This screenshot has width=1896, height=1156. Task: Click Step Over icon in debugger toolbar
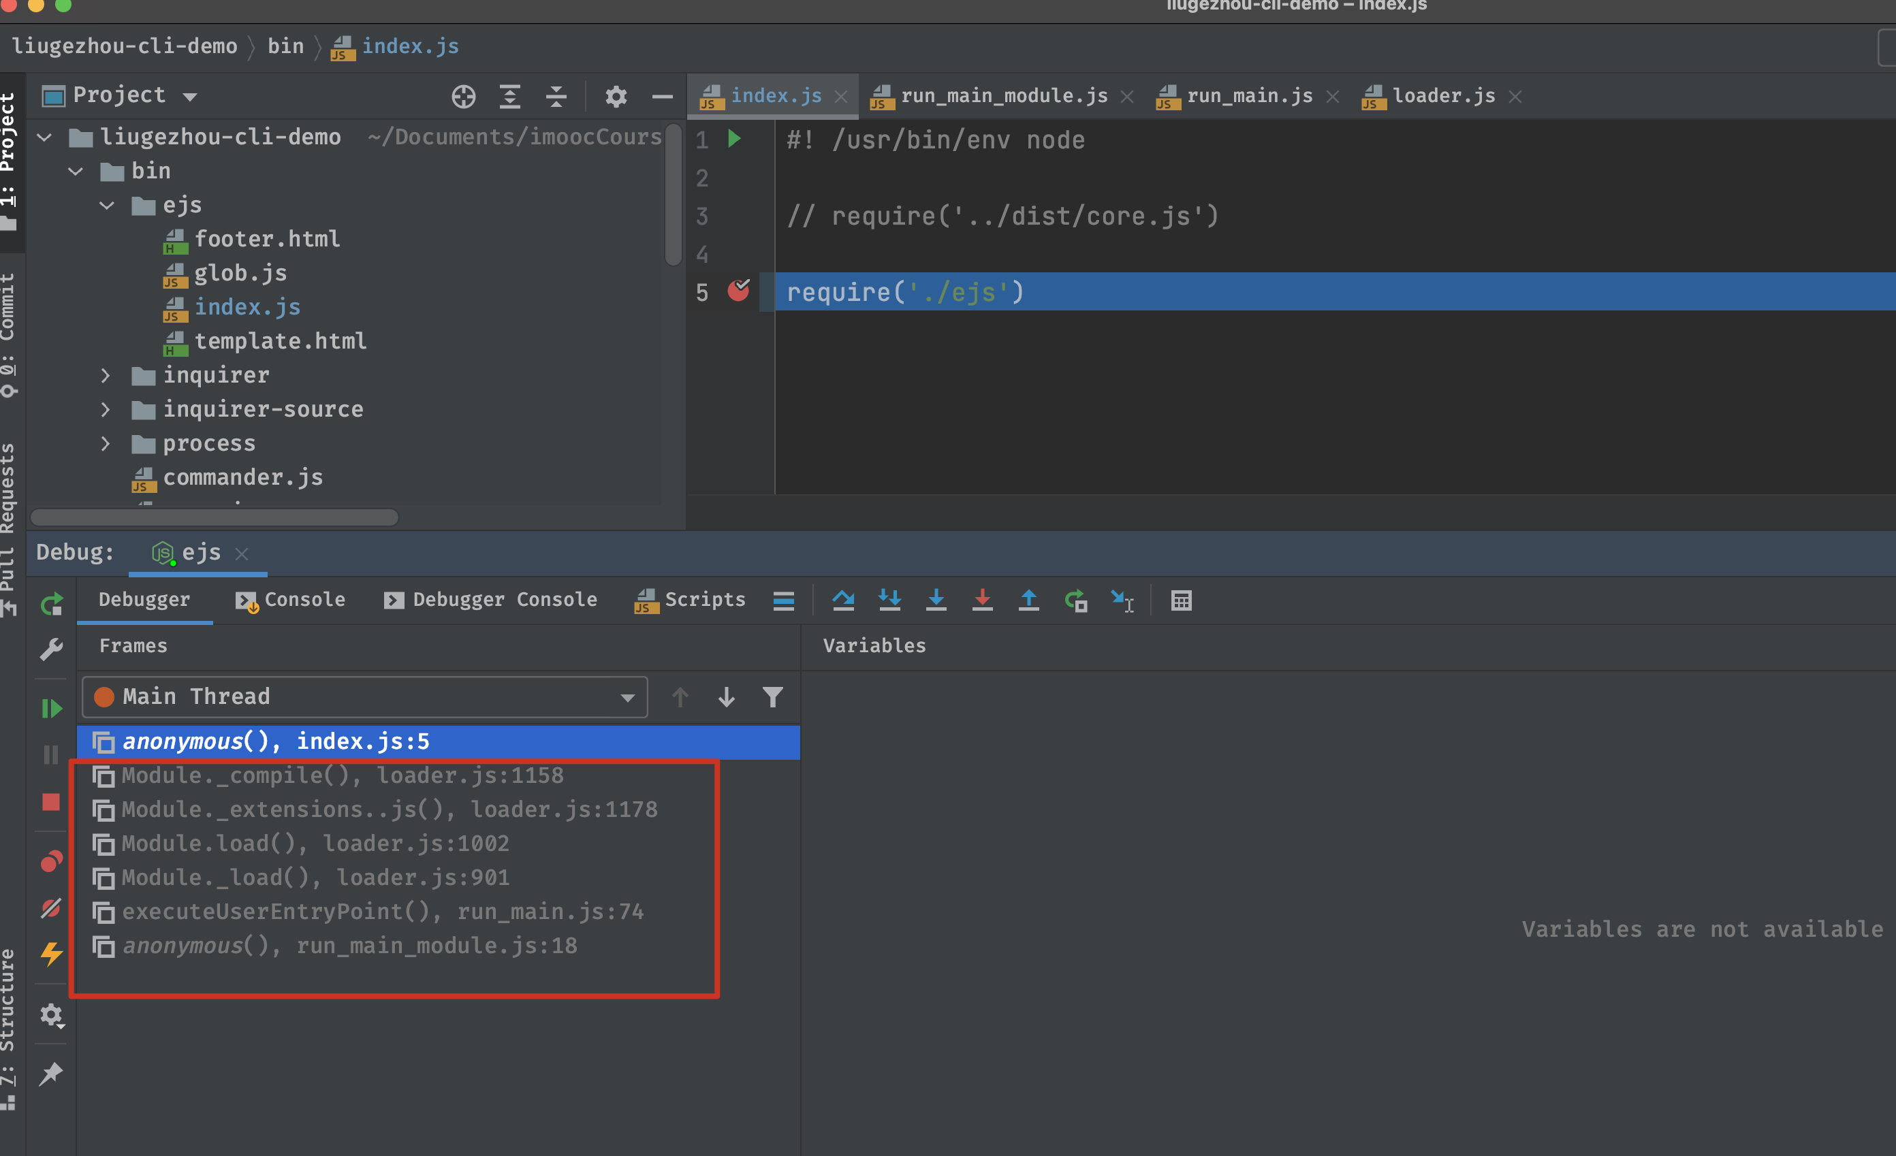[x=843, y=600]
